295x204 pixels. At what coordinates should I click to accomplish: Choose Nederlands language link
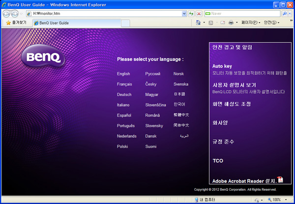127,136
